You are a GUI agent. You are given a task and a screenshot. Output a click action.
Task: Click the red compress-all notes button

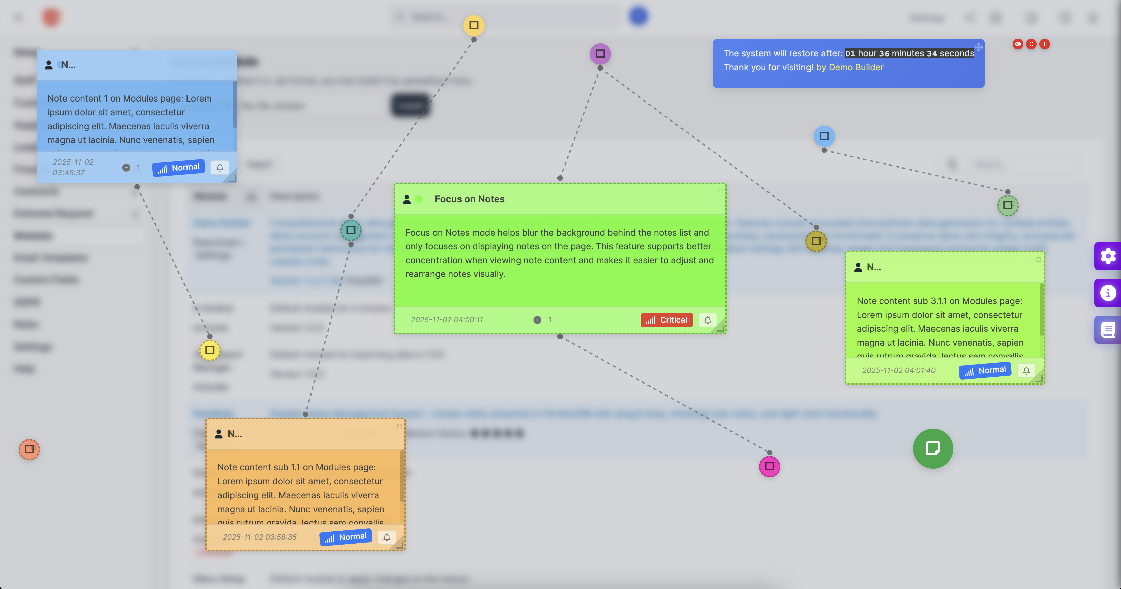pos(1031,44)
